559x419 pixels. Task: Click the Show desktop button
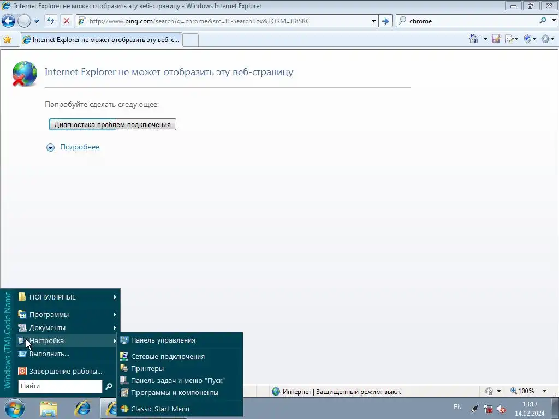coord(555,409)
